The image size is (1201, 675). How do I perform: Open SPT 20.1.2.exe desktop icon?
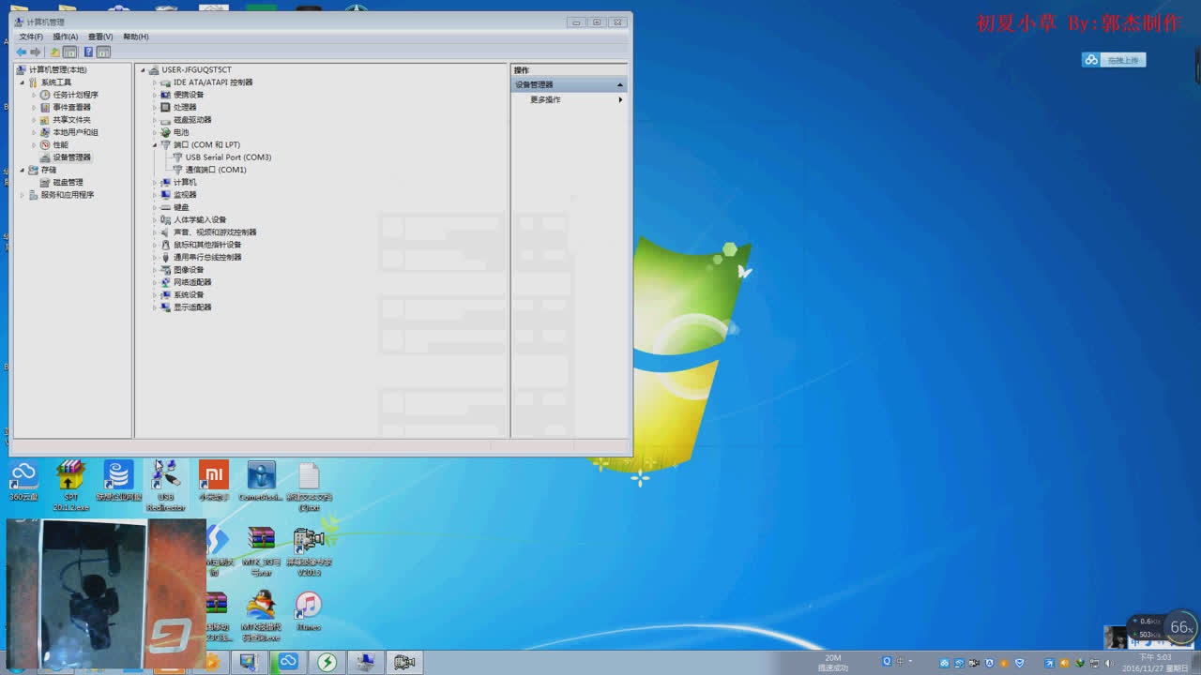click(x=70, y=485)
